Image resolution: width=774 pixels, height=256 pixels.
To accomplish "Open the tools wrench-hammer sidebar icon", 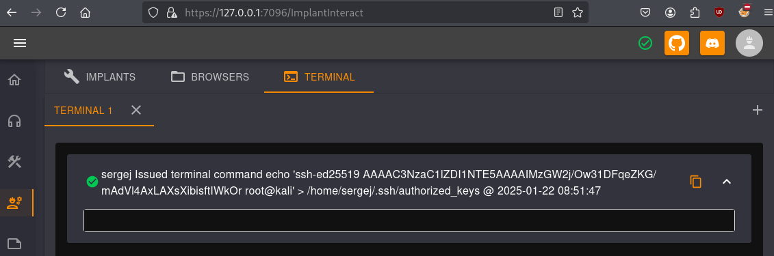I will click(14, 162).
